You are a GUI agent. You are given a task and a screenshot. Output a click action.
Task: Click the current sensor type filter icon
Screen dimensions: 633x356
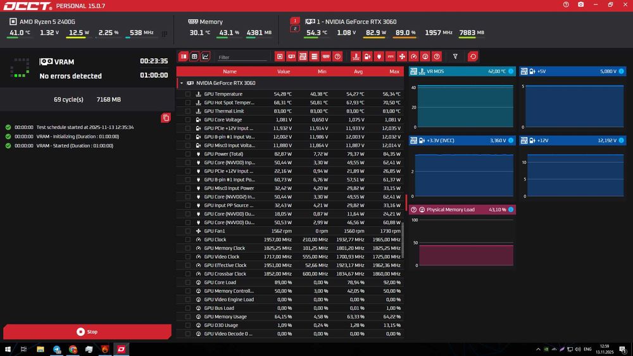391,56
